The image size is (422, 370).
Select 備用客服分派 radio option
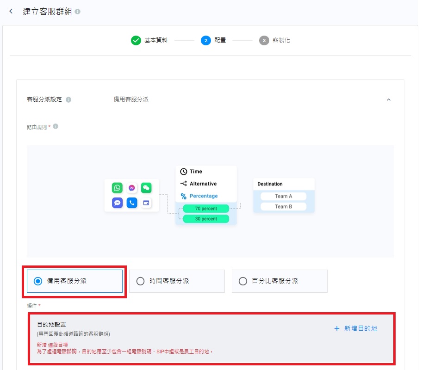[x=74, y=281]
